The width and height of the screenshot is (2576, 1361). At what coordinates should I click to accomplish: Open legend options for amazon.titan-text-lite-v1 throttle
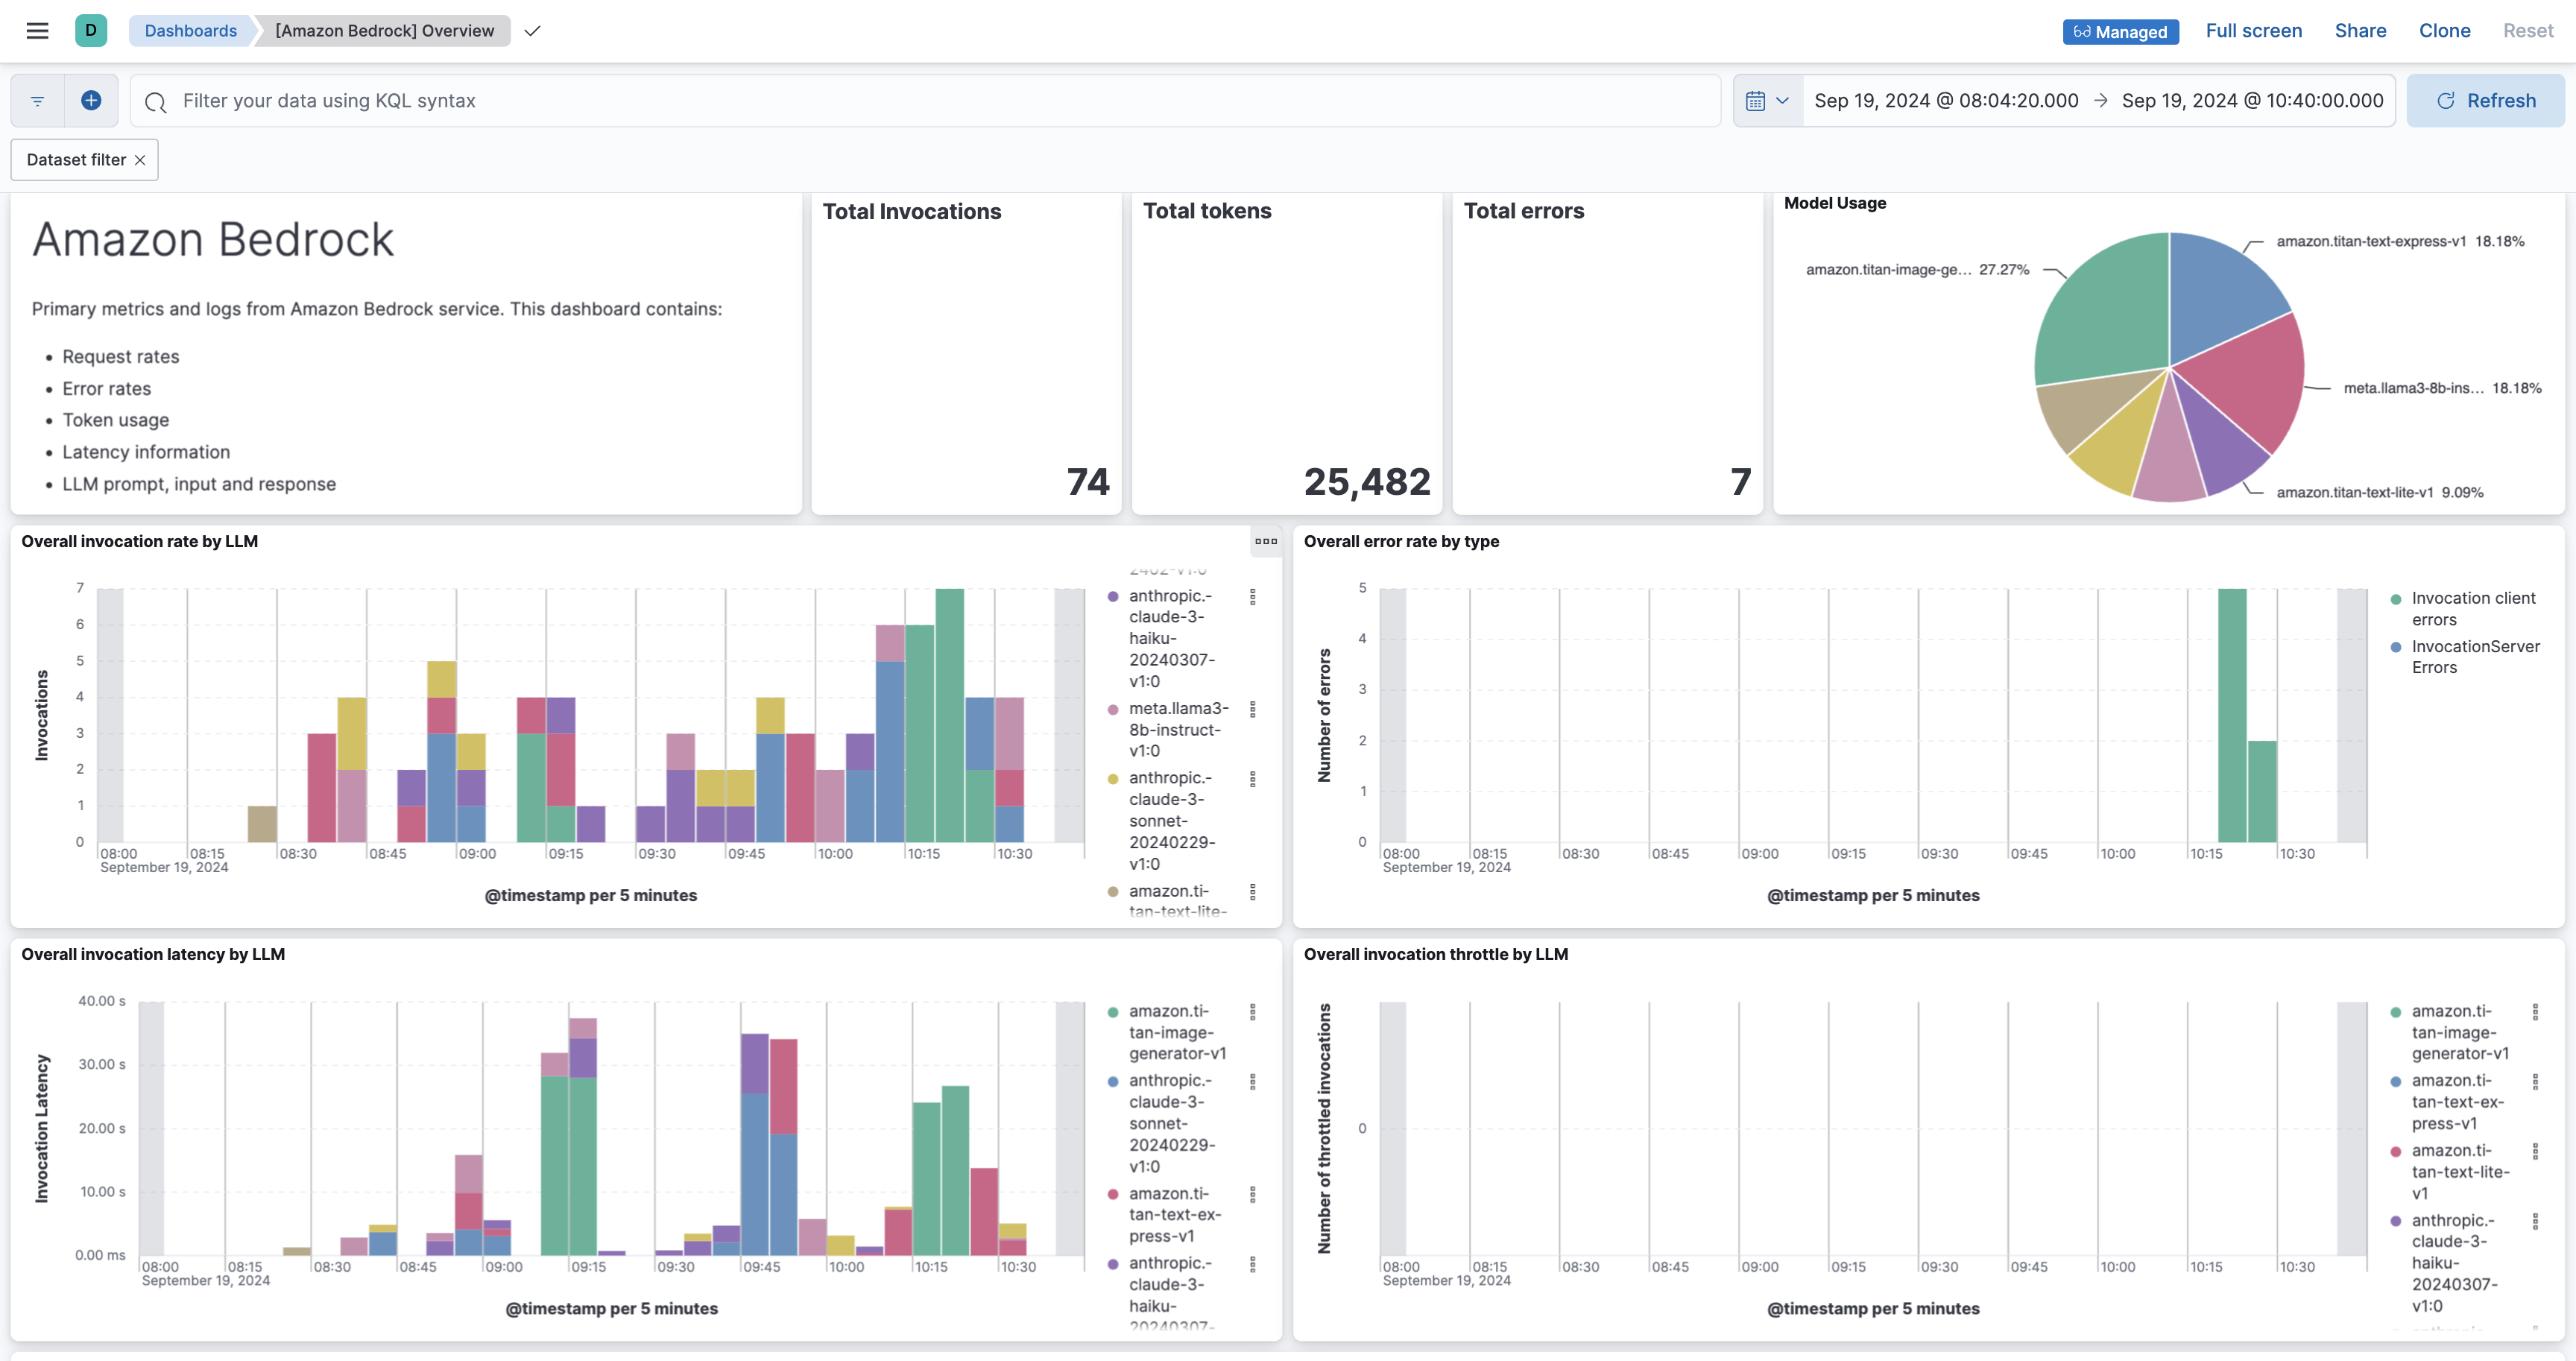click(2534, 1152)
